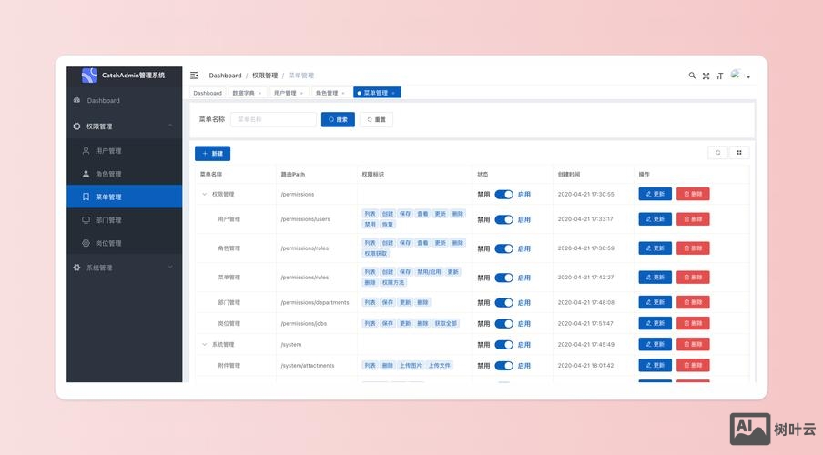823x455 pixels.
Task: Toggle status switch for 权限管理 row
Action: [x=503, y=194]
